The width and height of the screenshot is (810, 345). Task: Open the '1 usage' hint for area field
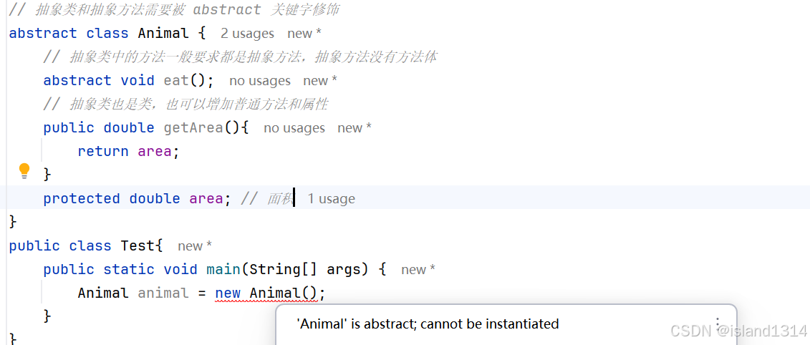pos(331,199)
